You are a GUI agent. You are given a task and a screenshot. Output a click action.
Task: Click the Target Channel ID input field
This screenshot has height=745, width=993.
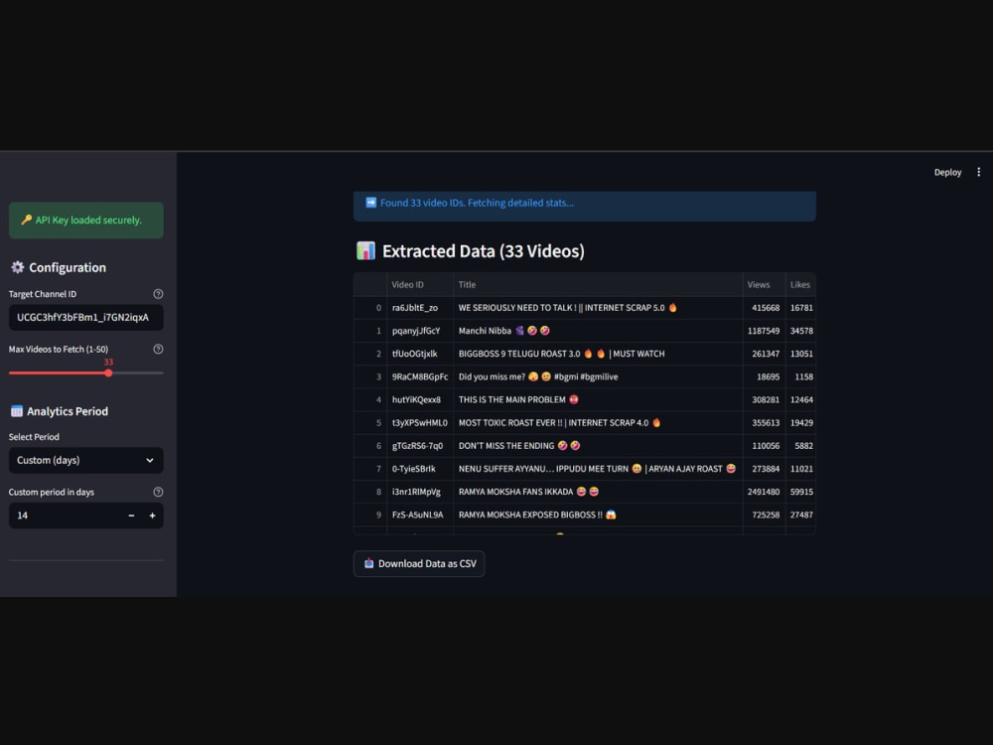(x=86, y=318)
